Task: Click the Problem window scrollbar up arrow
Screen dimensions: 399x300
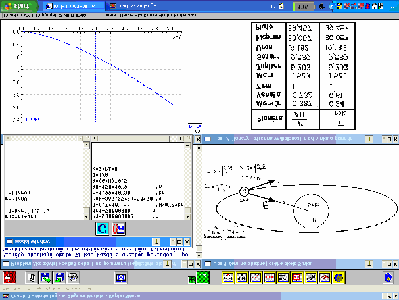Action: (x=199, y=147)
